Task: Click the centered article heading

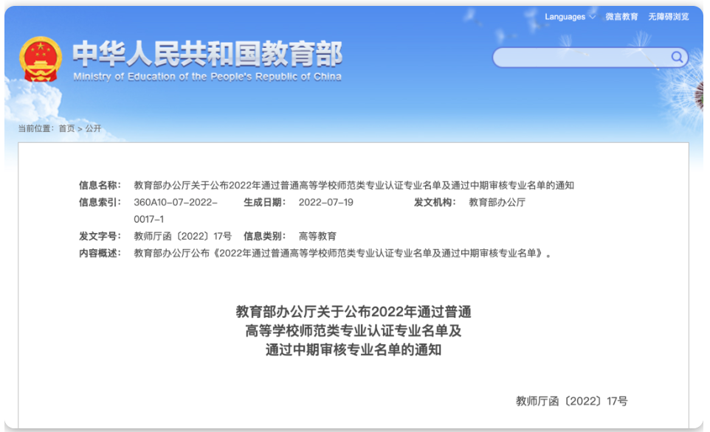Action: [354, 331]
